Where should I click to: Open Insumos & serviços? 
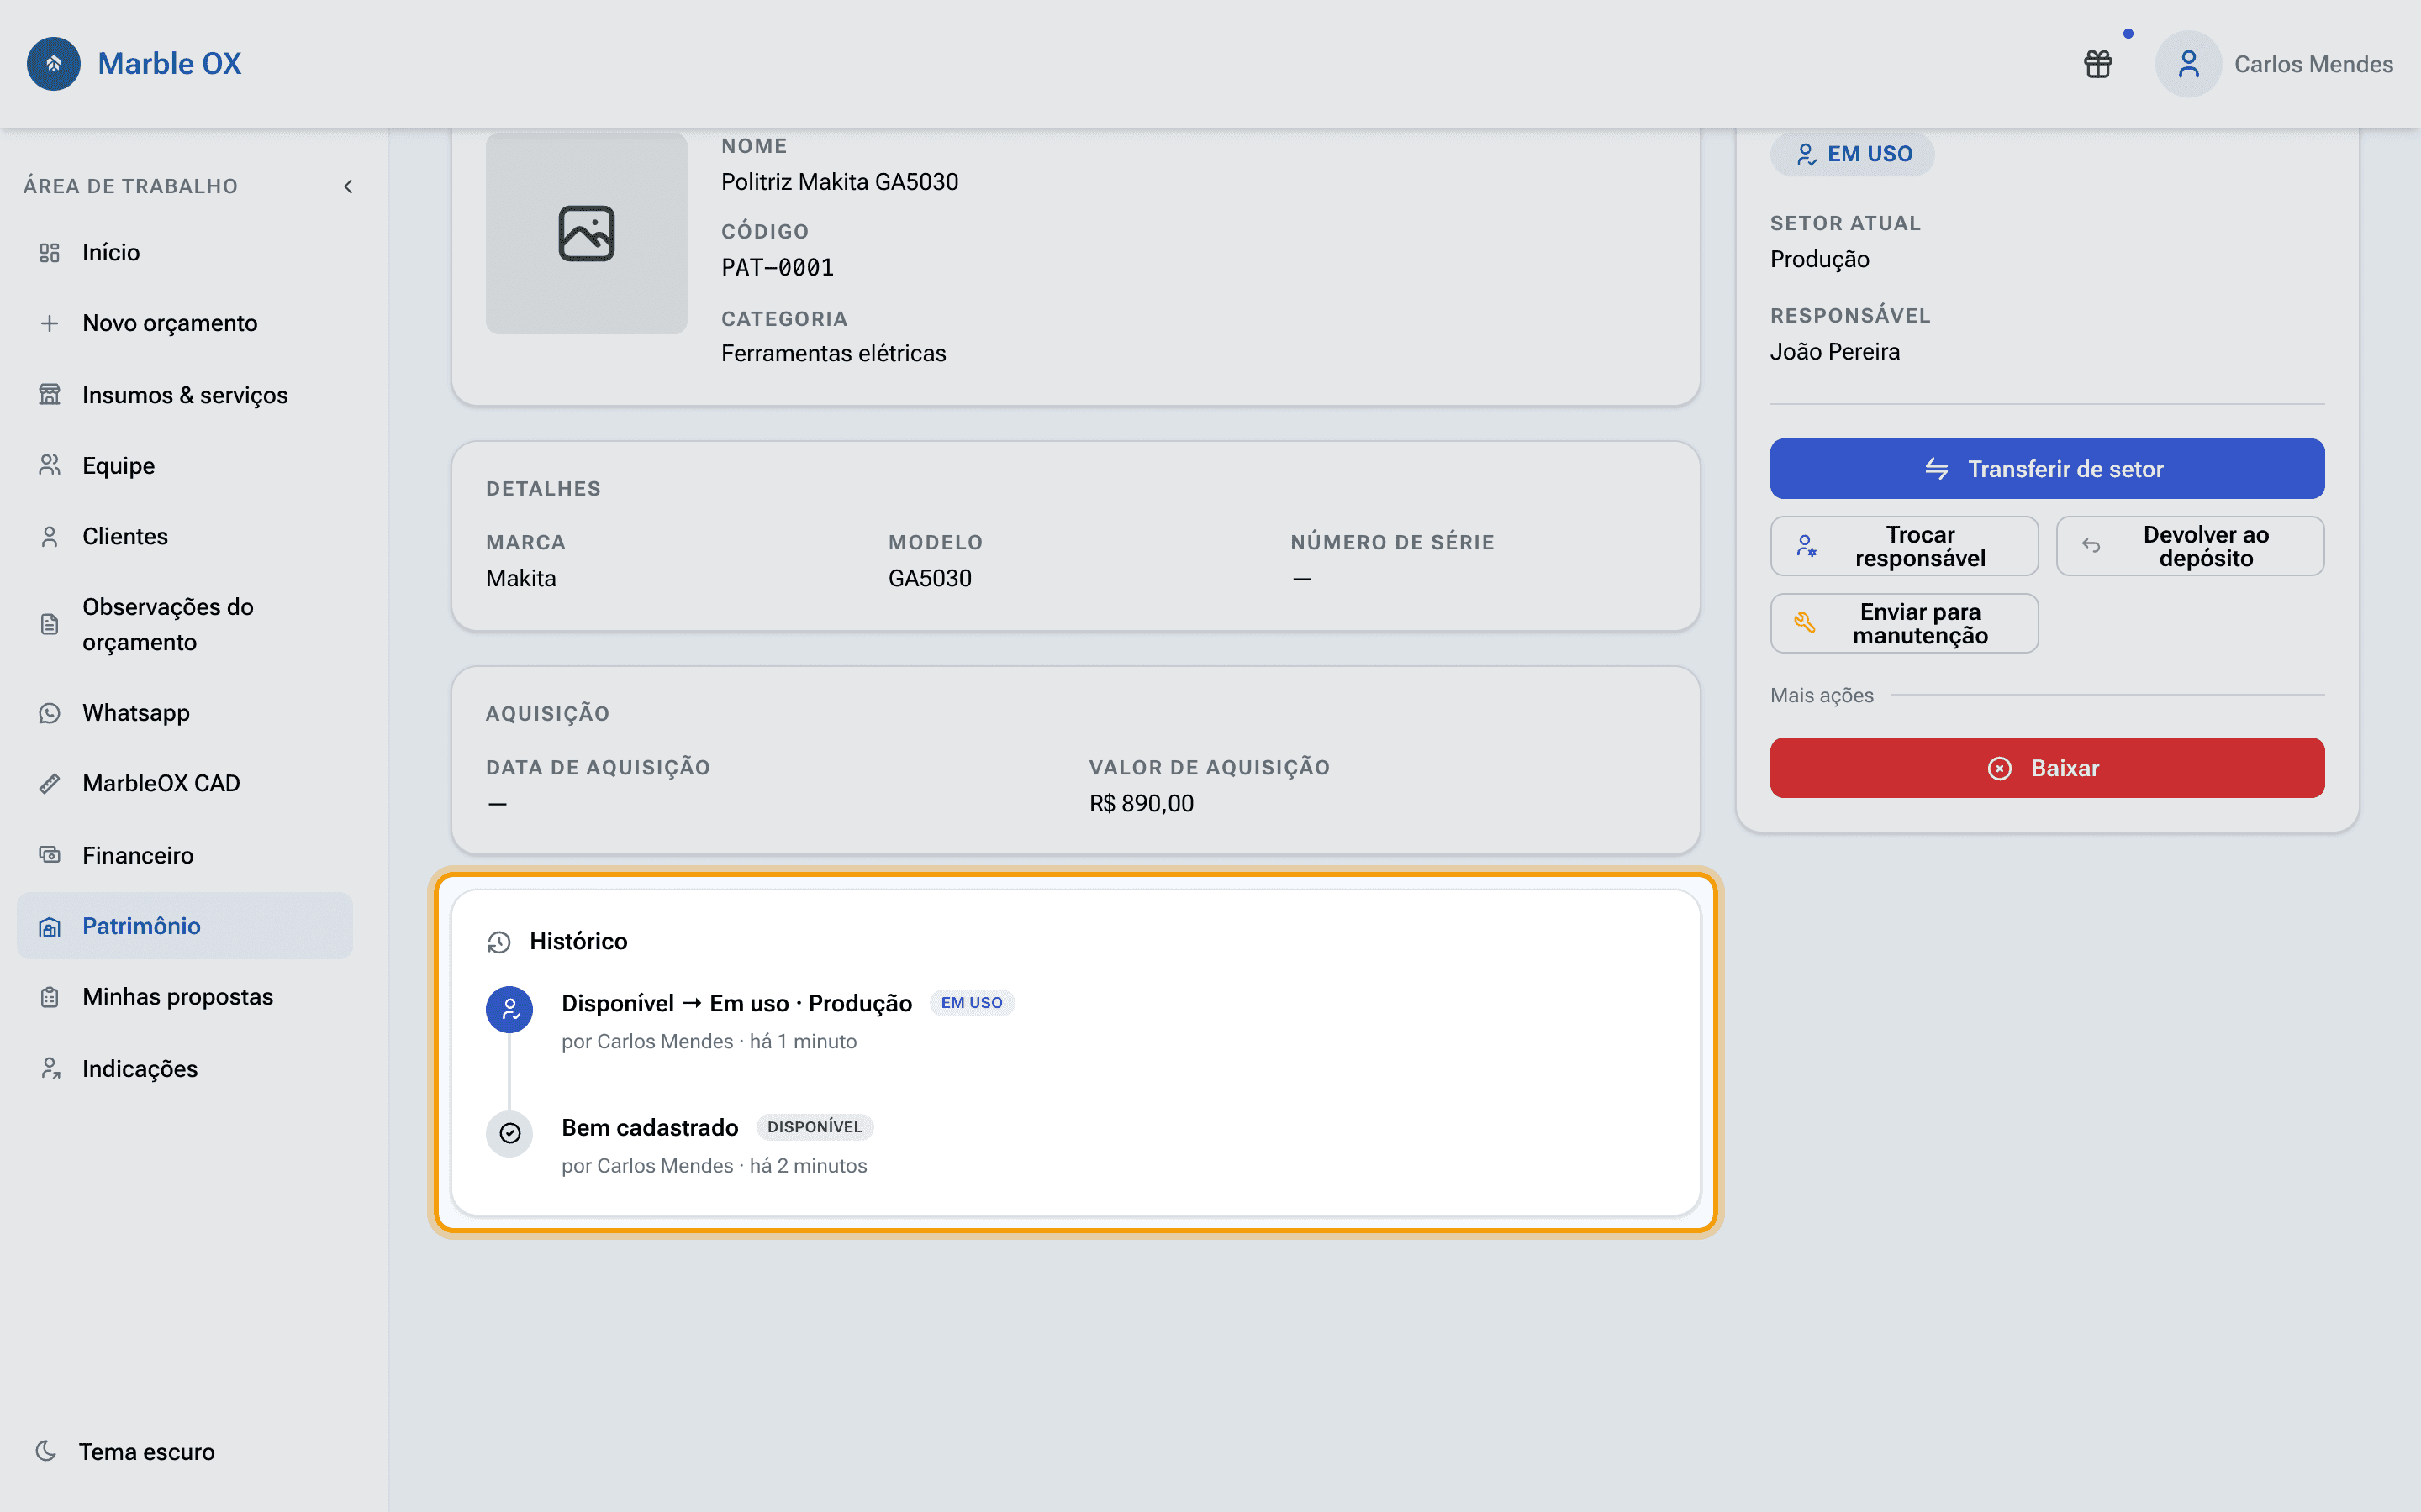tap(185, 395)
